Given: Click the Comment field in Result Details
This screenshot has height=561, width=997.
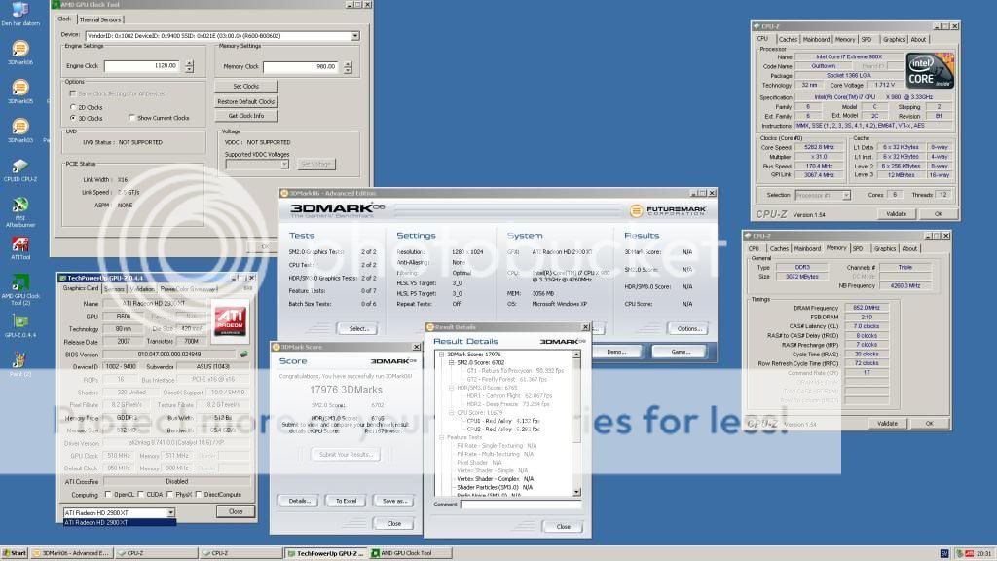Looking at the screenshot, I should tap(522, 505).
